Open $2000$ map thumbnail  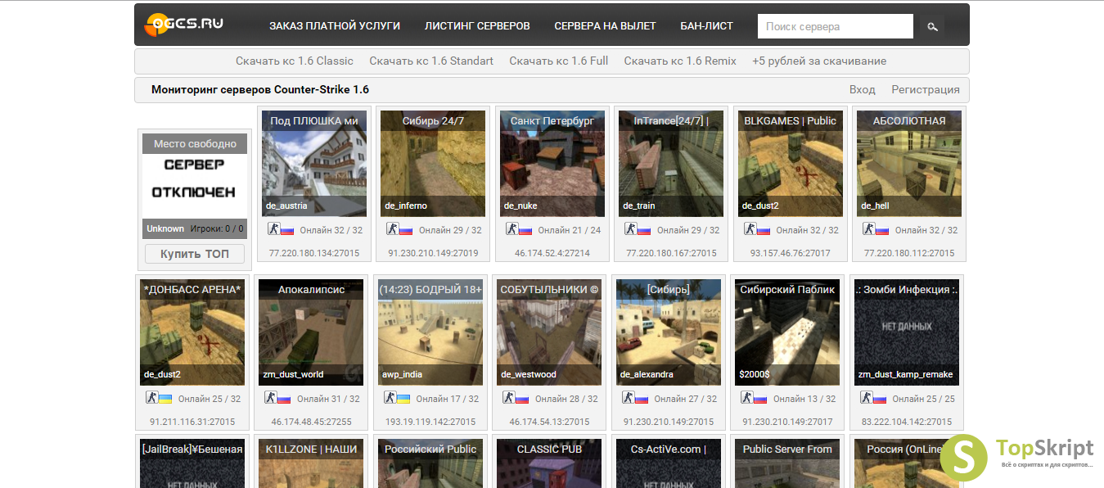(787, 332)
